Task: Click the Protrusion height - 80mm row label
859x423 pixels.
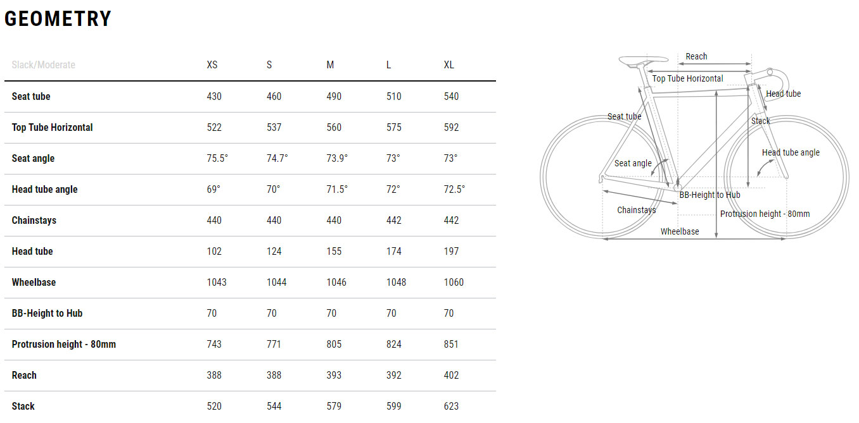Action: click(63, 344)
